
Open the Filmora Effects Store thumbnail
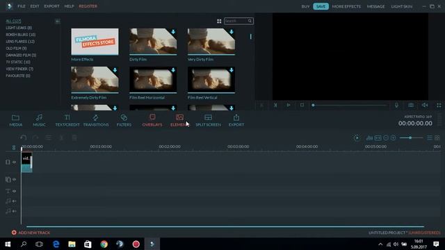tap(95, 42)
